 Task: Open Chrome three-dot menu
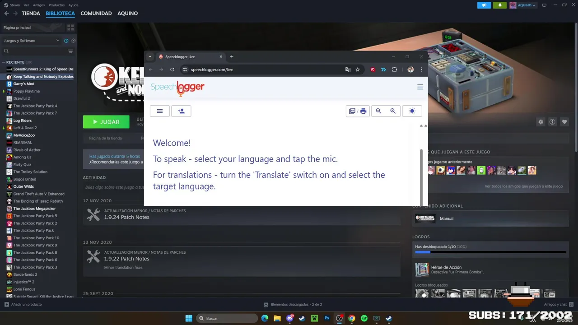click(421, 70)
